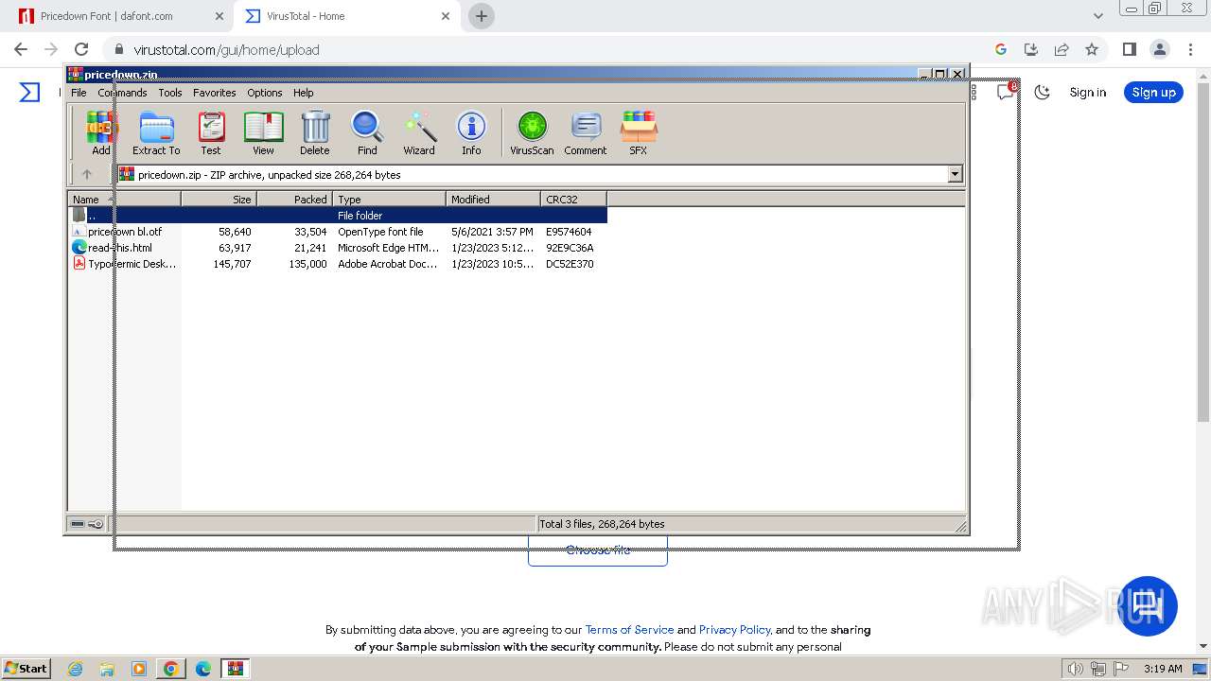
Task: Go up one folder level arrow
Action: 87,174
